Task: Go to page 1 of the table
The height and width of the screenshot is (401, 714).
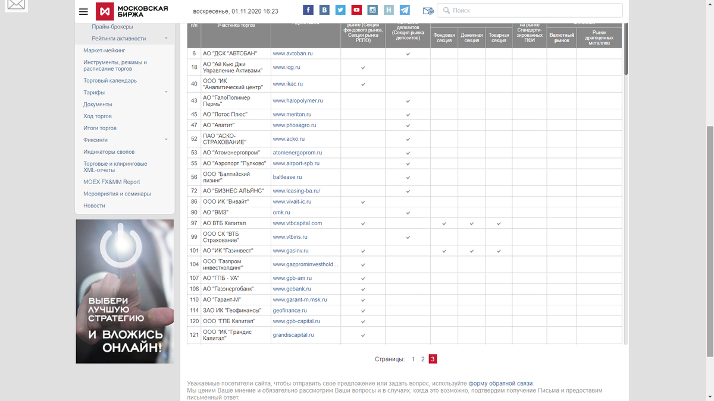Action: tap(413, 359)
